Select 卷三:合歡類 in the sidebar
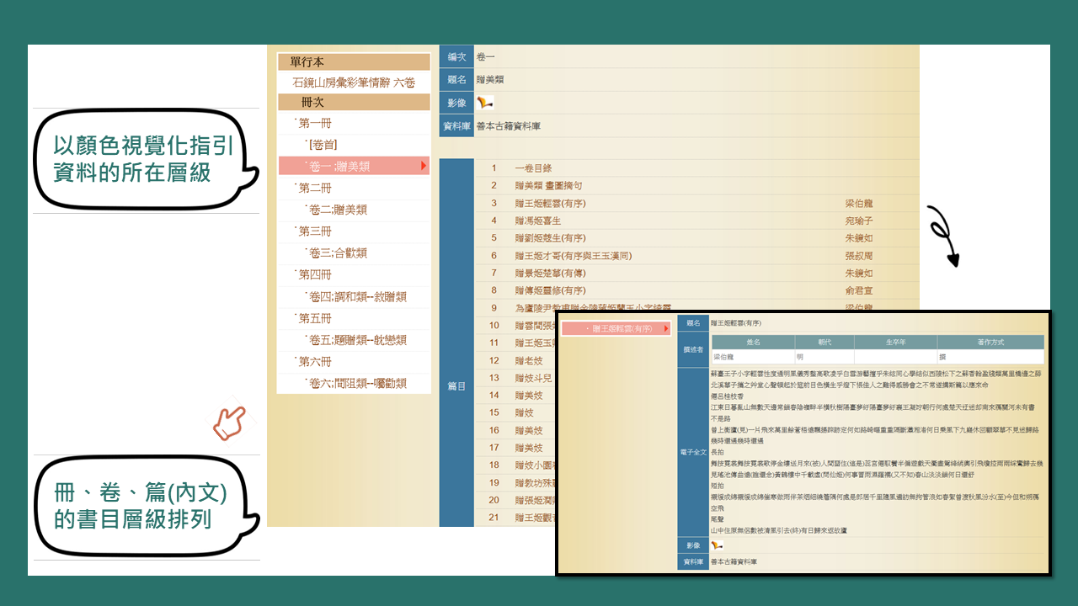Screen dimensions: 1078x606 [337, 253]
